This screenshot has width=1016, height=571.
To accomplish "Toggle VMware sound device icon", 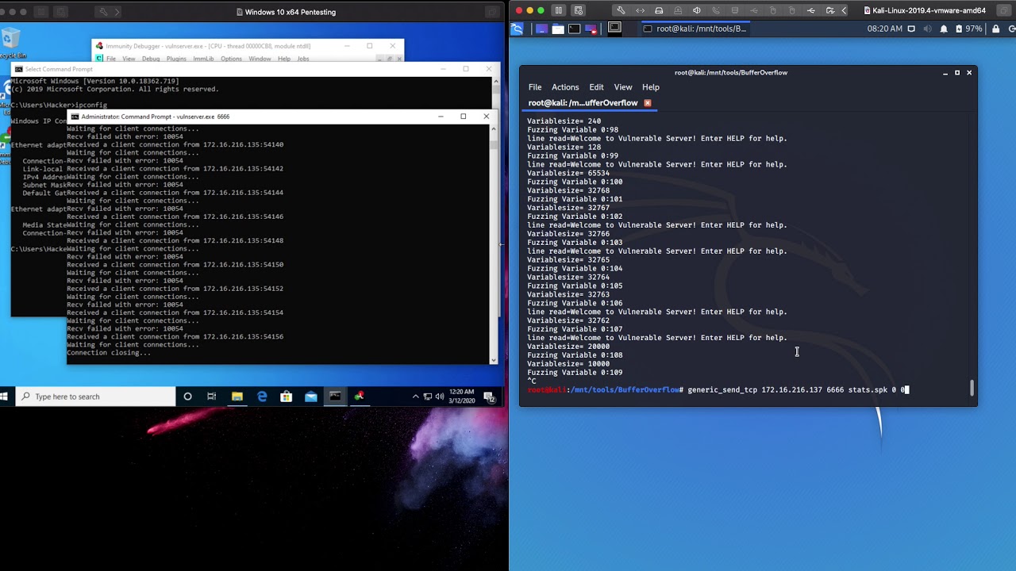I will (697, 10).
